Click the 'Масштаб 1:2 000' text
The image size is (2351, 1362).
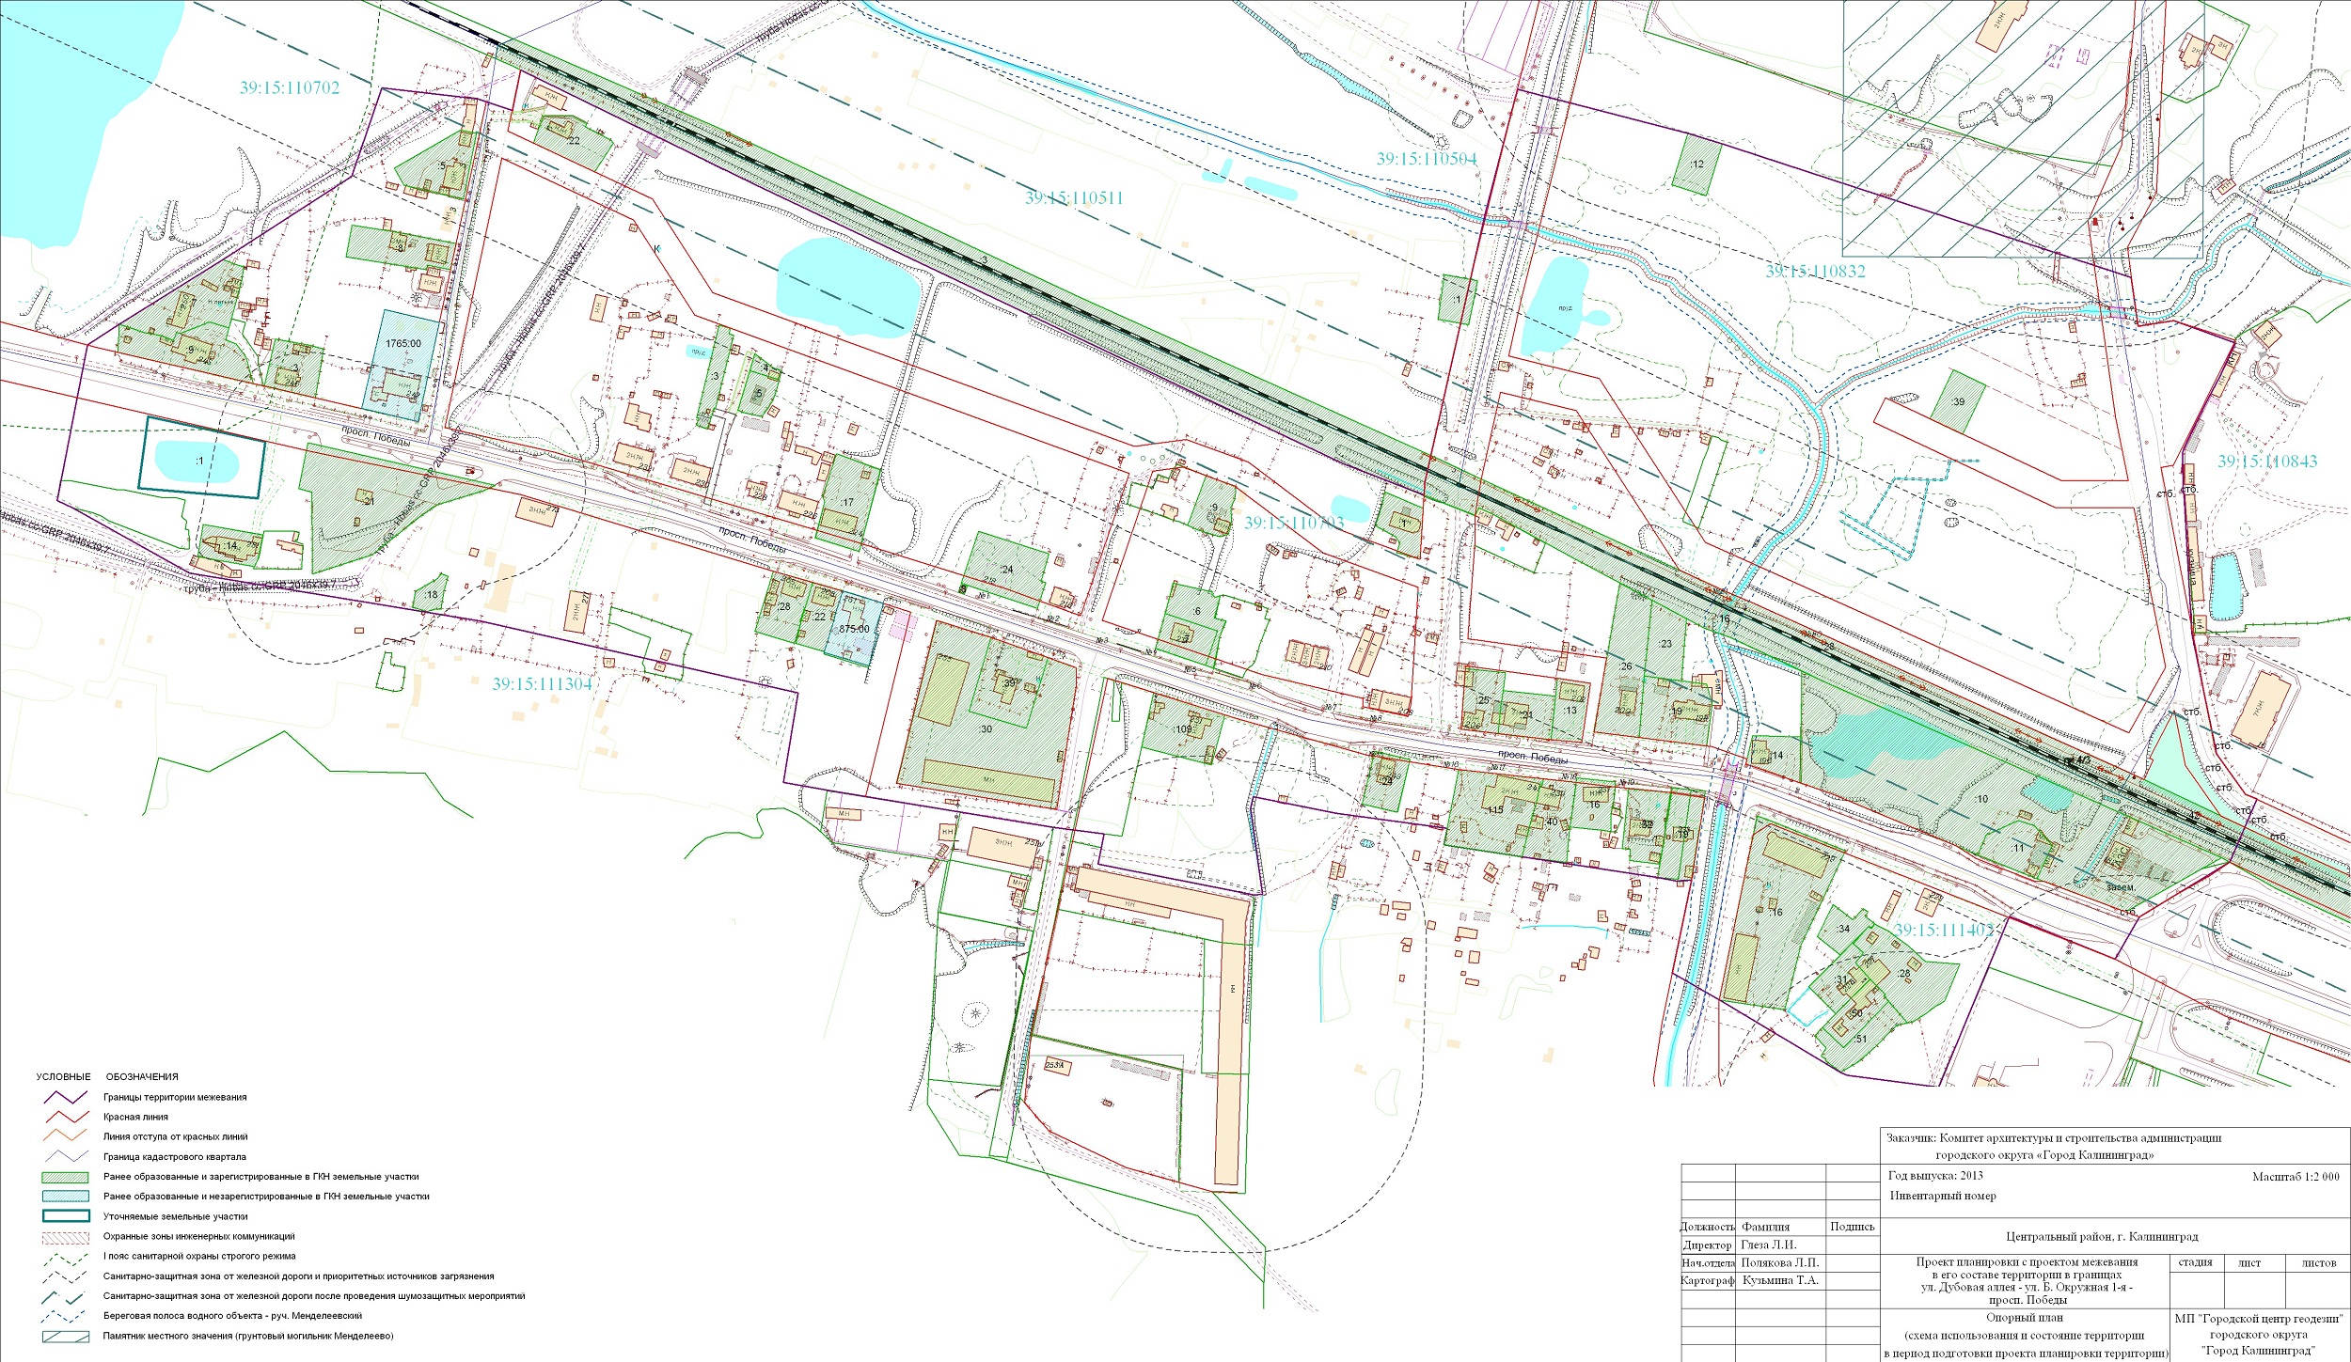[x=2295, y=1176]
